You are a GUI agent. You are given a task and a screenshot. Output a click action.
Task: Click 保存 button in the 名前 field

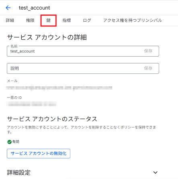[x=148, y=51]
